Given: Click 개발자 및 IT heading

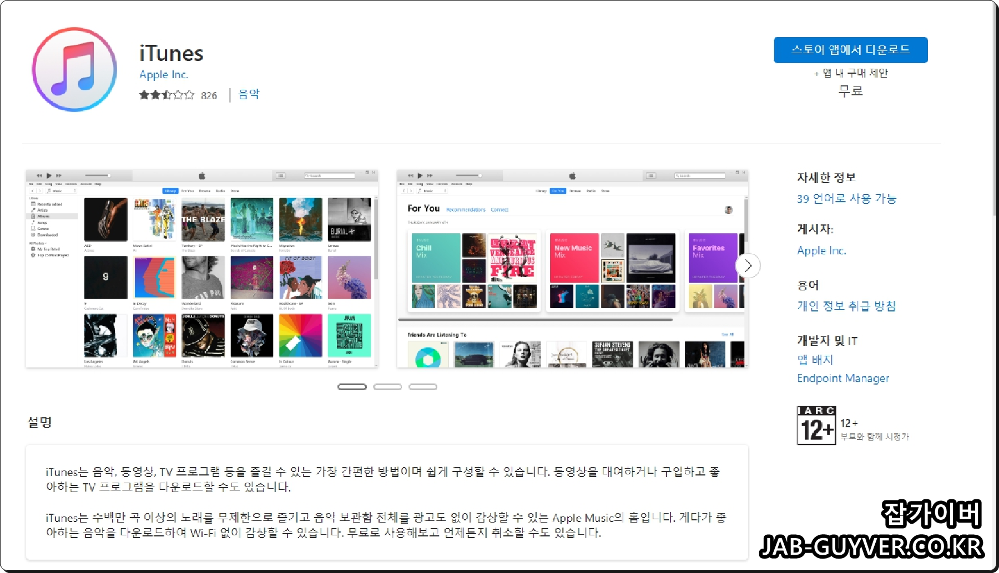Looking at the screenshot, I should pyautogui.click(x=827, y=341).
